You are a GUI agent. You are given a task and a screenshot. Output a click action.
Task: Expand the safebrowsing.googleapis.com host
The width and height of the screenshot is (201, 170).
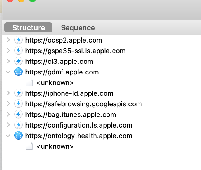click(8, 104)
